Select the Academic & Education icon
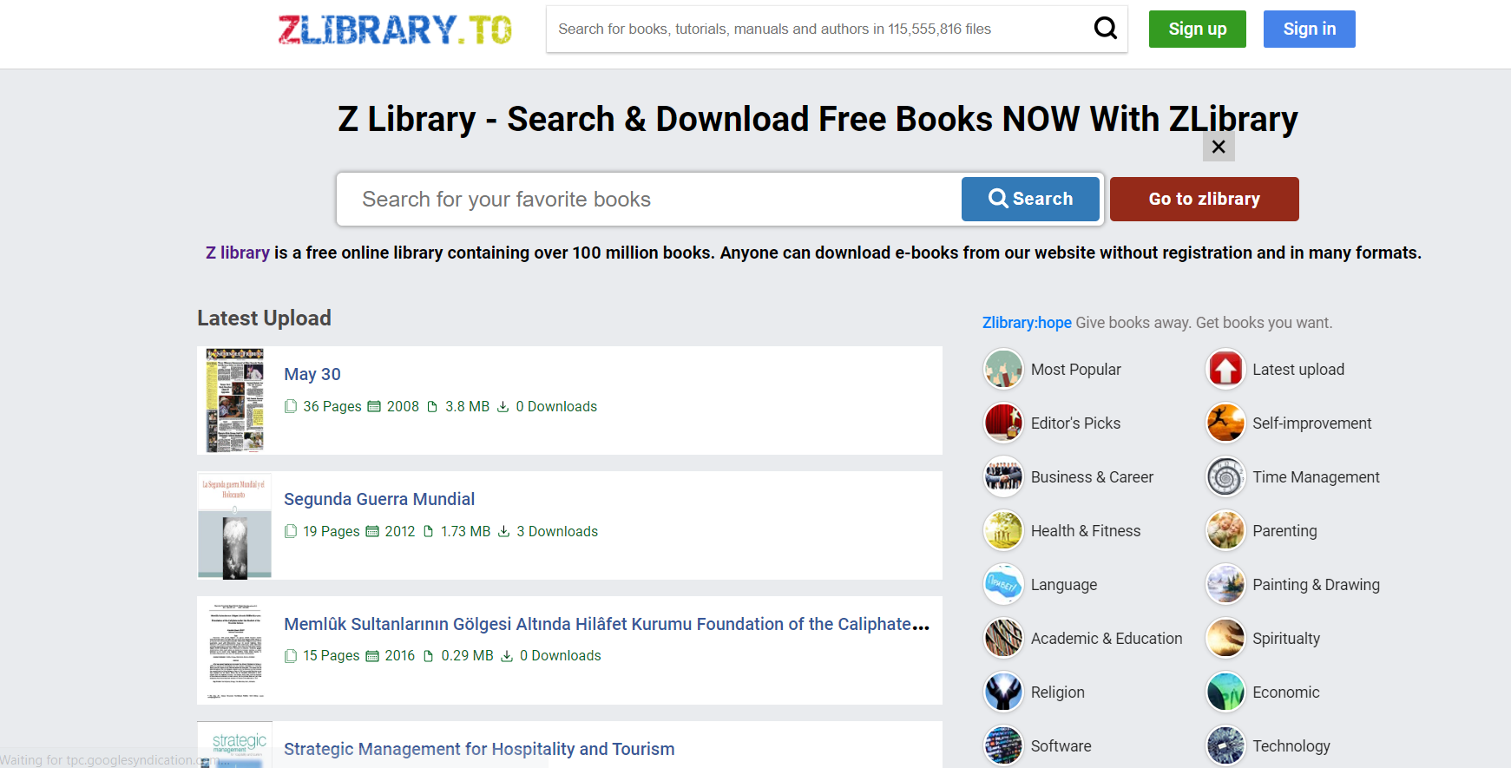This screenshot has width=1511, height=768. tap(1003, 639)
